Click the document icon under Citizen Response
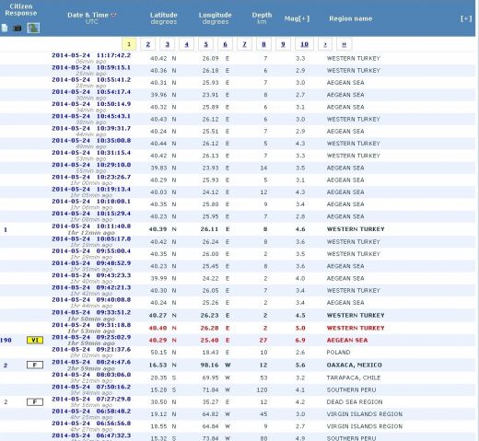 pyautogui.click(x=5, y=28)
